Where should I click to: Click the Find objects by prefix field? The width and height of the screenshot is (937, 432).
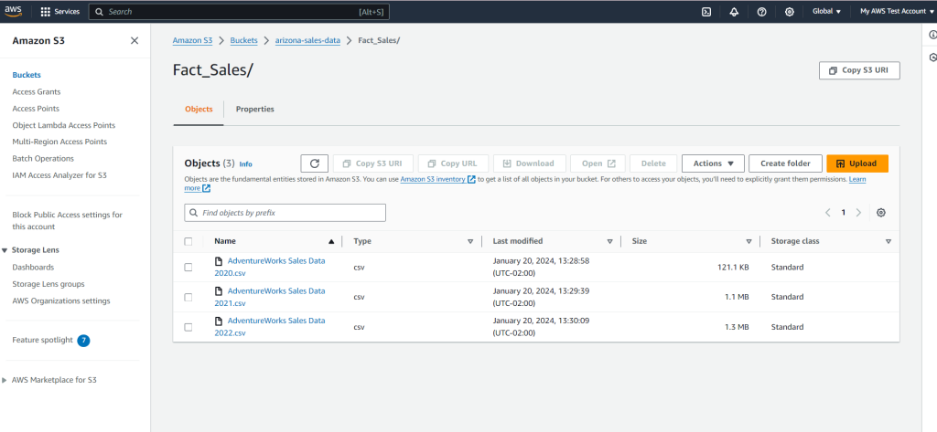click(x=285, y=213)
